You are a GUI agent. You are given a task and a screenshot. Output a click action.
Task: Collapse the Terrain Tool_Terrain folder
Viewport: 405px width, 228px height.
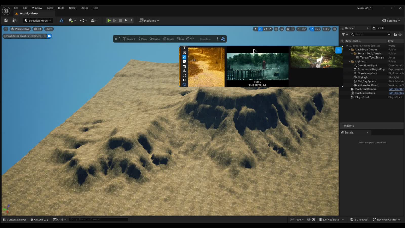tap(352, 53)
